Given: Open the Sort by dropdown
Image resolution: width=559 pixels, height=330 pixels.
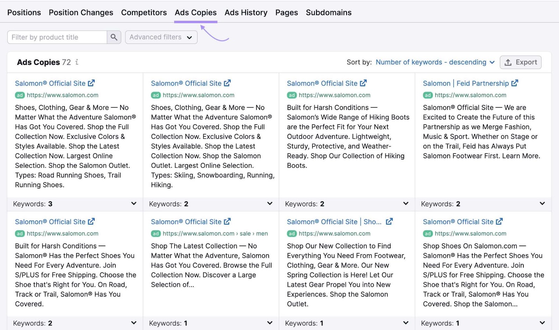Looking at the screenshot, I should click(x=434, y=62).
